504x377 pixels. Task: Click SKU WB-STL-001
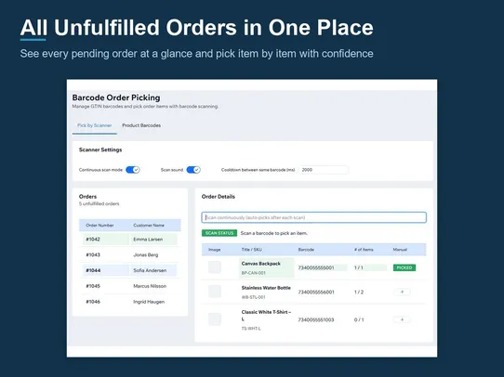(x=253, y=297)
